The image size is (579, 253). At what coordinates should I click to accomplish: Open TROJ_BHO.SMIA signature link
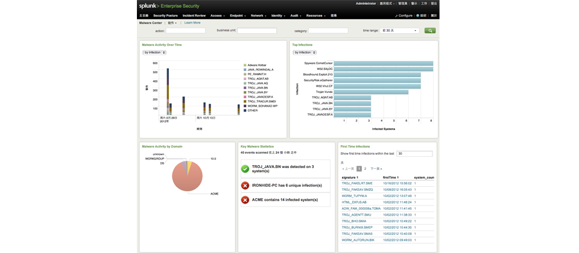coord(354,221)
